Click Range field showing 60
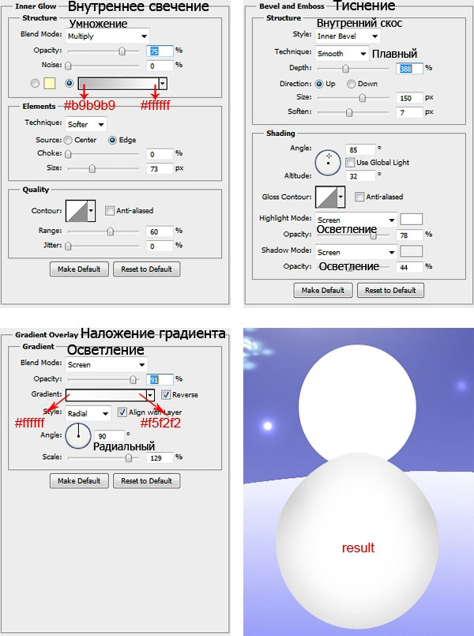Viewport: 474px width, 636px height. point(160,231)
